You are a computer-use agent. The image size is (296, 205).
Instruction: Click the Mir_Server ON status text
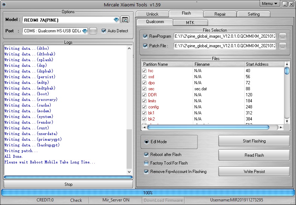point(116,200)
